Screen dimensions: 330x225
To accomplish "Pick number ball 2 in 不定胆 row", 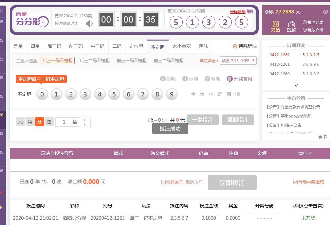I will pos(71,94).
